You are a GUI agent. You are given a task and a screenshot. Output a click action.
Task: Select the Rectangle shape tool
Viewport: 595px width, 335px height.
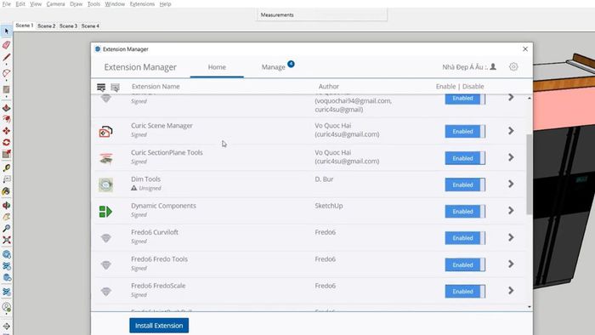click(x=6, y=89)
